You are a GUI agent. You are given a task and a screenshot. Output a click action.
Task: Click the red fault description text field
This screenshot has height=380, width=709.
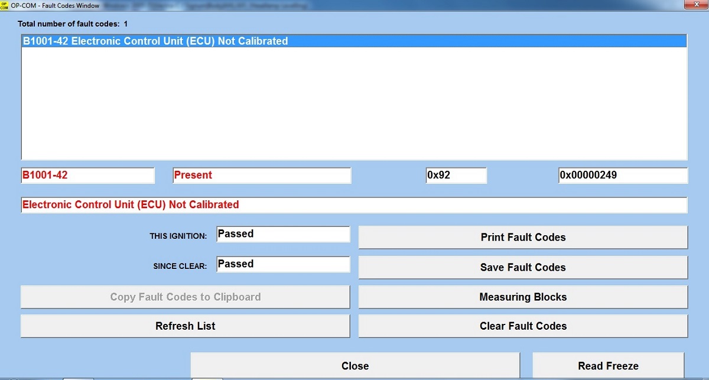(354, 205)
